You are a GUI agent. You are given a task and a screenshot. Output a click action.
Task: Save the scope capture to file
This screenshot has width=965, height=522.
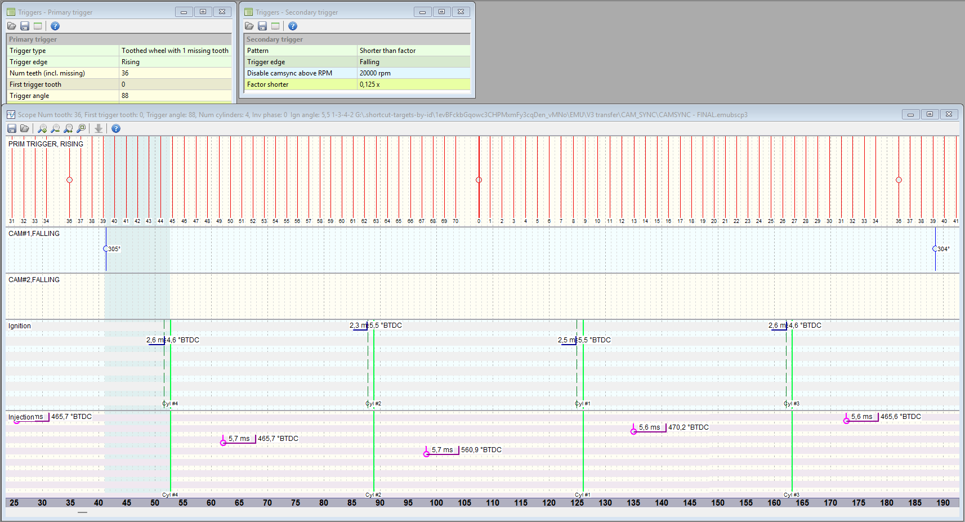tap(11, 128)
